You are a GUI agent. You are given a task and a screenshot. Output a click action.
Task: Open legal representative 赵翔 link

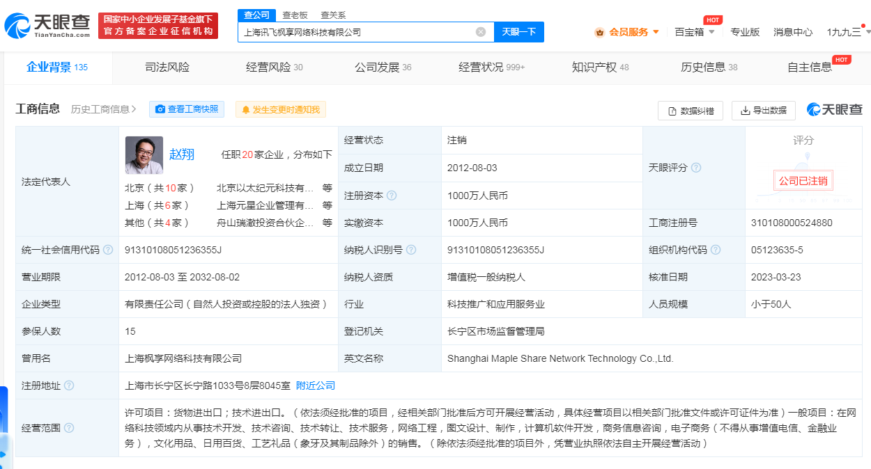pyautogui.click(x=182, y=154)
